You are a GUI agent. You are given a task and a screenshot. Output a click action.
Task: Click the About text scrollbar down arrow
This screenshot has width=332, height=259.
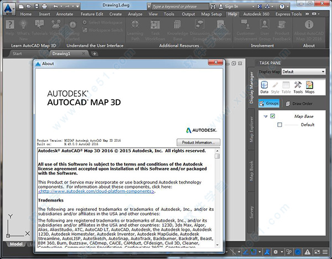217,245
